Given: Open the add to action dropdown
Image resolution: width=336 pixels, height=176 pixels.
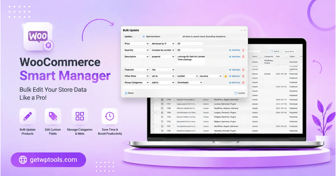Looking at the screenshot, I should tap(163, 83).
